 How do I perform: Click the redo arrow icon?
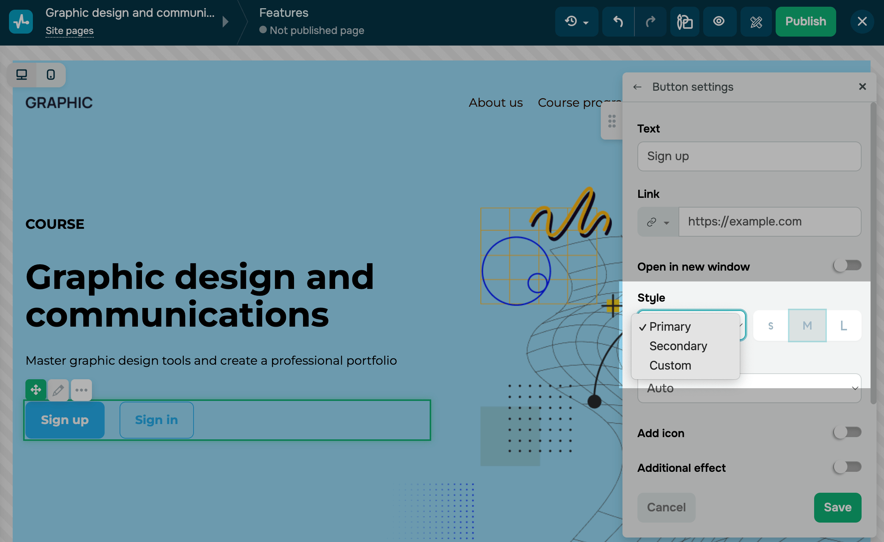click(650, 22)
